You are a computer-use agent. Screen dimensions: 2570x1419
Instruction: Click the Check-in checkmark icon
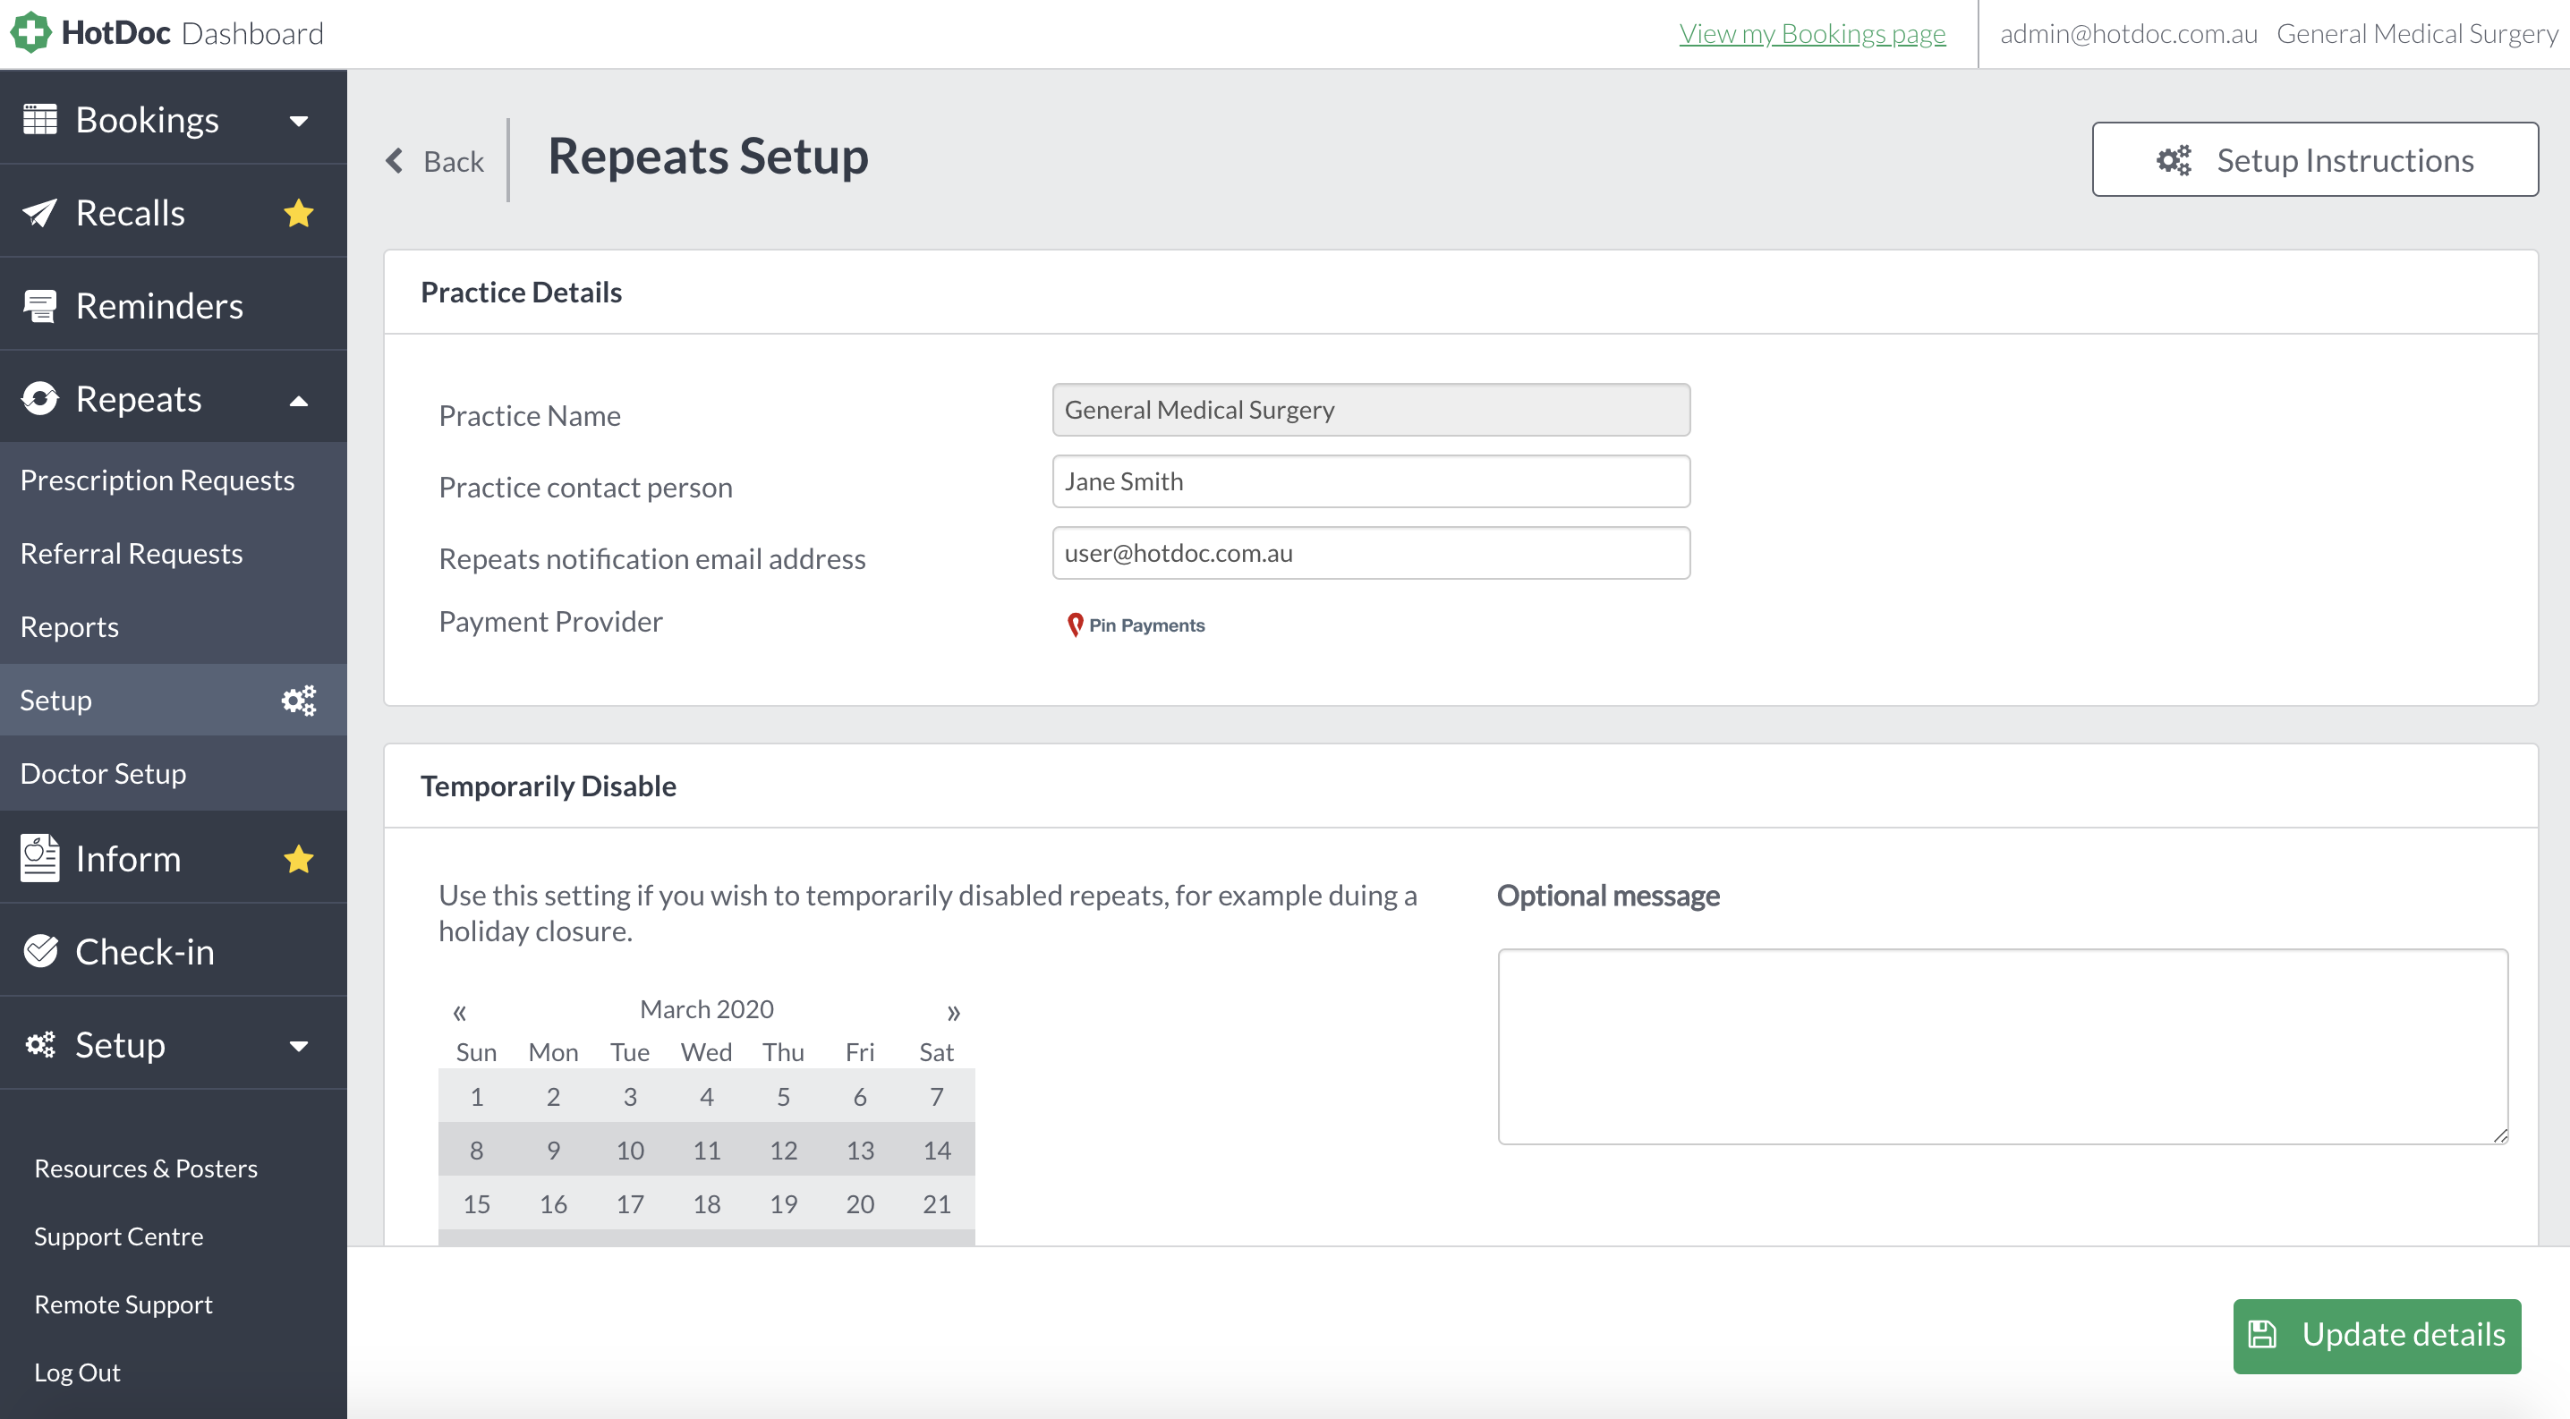[40, 951]
